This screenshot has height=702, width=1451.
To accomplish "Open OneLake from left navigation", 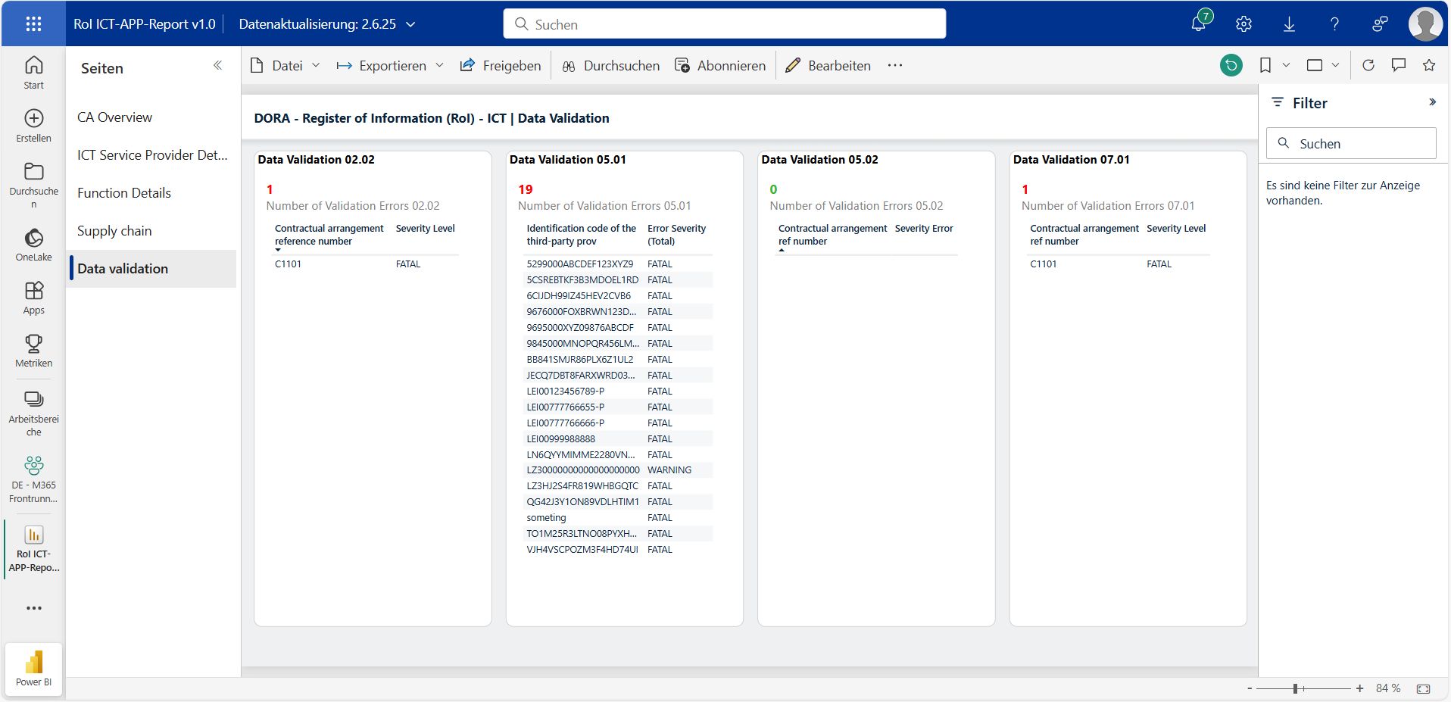I will (33, 245).
